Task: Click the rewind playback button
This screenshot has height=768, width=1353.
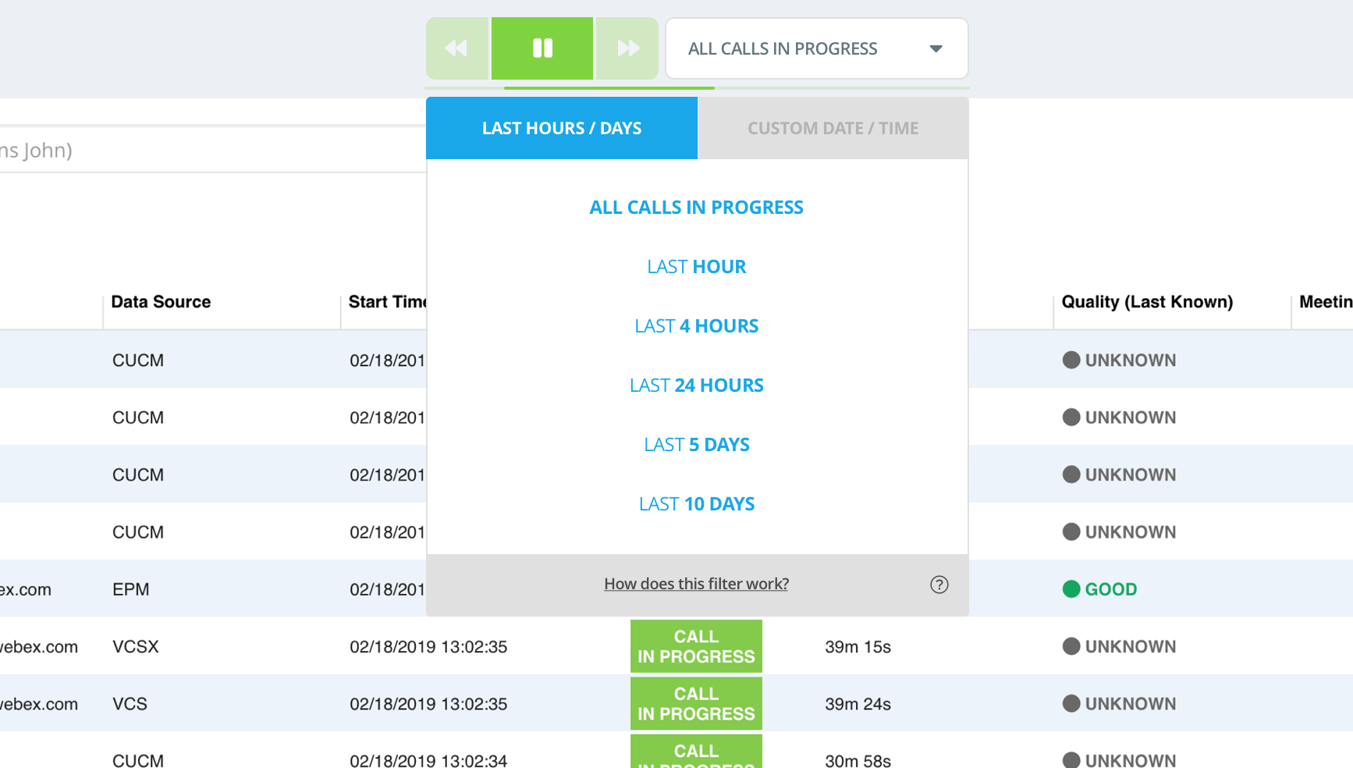Action: point(457,48)
